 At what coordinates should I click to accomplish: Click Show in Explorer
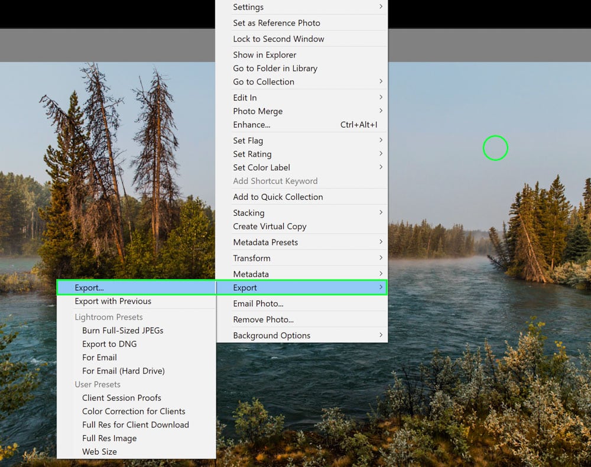pos(301,54)
